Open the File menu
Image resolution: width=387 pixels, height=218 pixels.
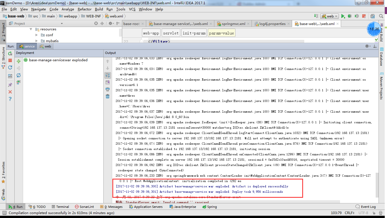pos(4,9)
